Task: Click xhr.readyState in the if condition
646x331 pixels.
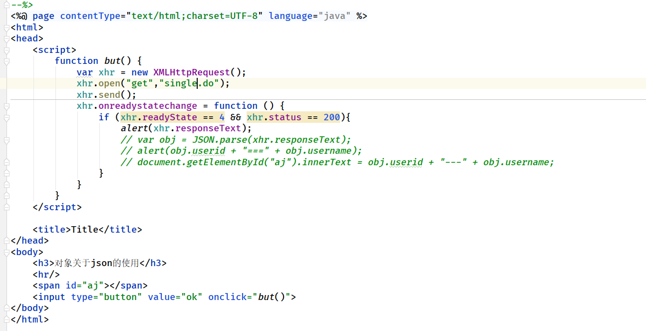Action: (x=159, y=117)
